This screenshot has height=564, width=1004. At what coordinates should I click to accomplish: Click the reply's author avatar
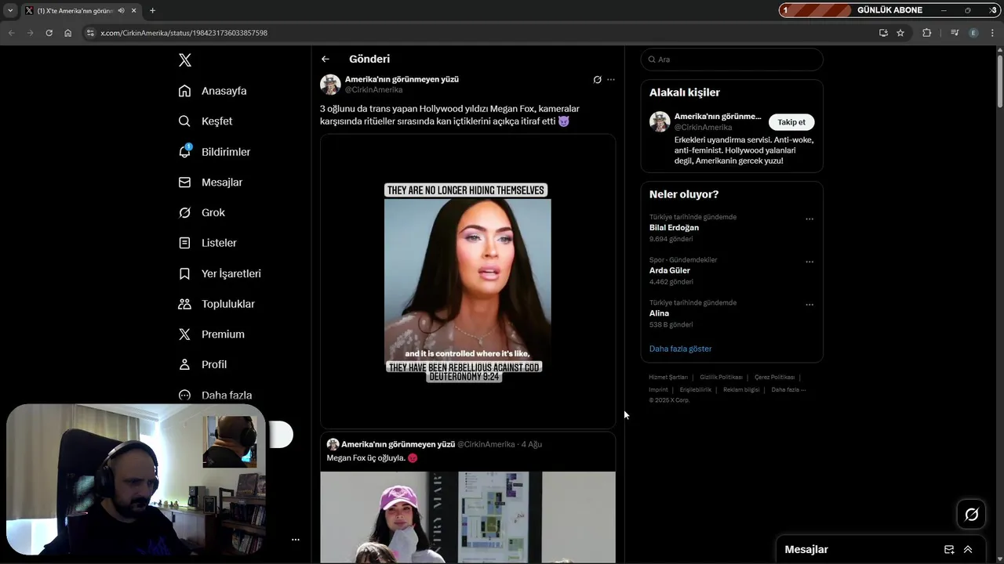click(x=333, y=444)
